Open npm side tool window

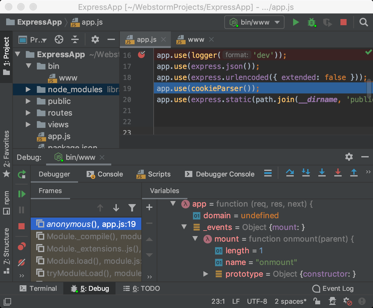(6, 203)
